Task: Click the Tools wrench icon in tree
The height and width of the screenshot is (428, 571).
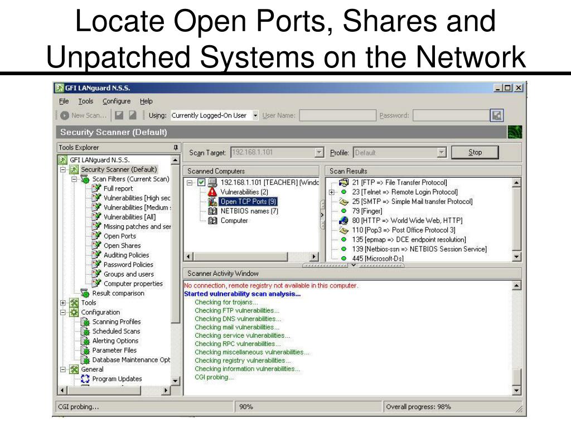Action: pyautogui.click(x=74, y=303)
